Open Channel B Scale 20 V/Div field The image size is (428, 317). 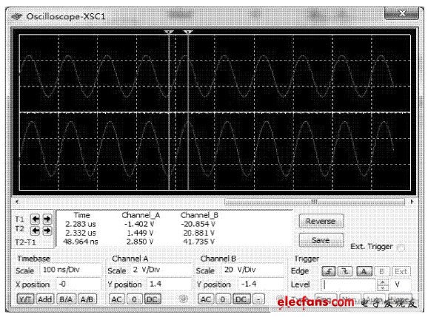pyautogui.click(x=253, y=270)
